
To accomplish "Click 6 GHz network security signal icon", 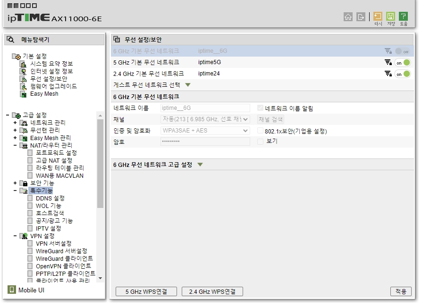I will point(388,51).
